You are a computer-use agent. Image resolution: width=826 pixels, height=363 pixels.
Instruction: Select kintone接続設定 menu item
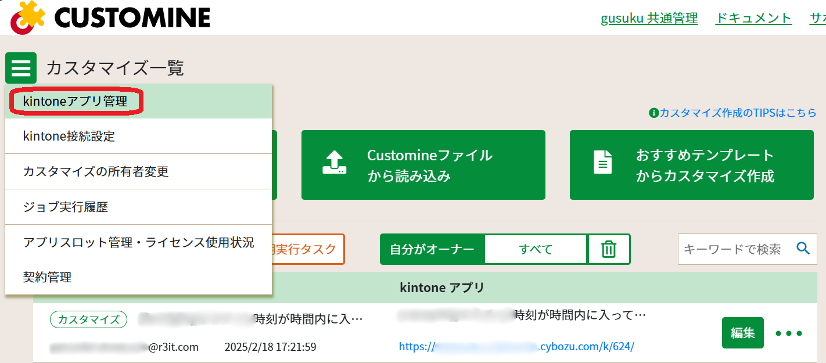pos(138,136)
